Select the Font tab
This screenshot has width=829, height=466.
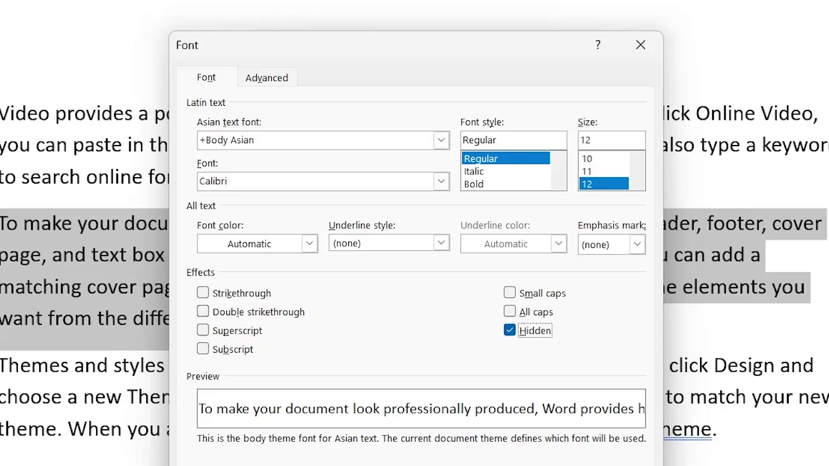(206, 77)
